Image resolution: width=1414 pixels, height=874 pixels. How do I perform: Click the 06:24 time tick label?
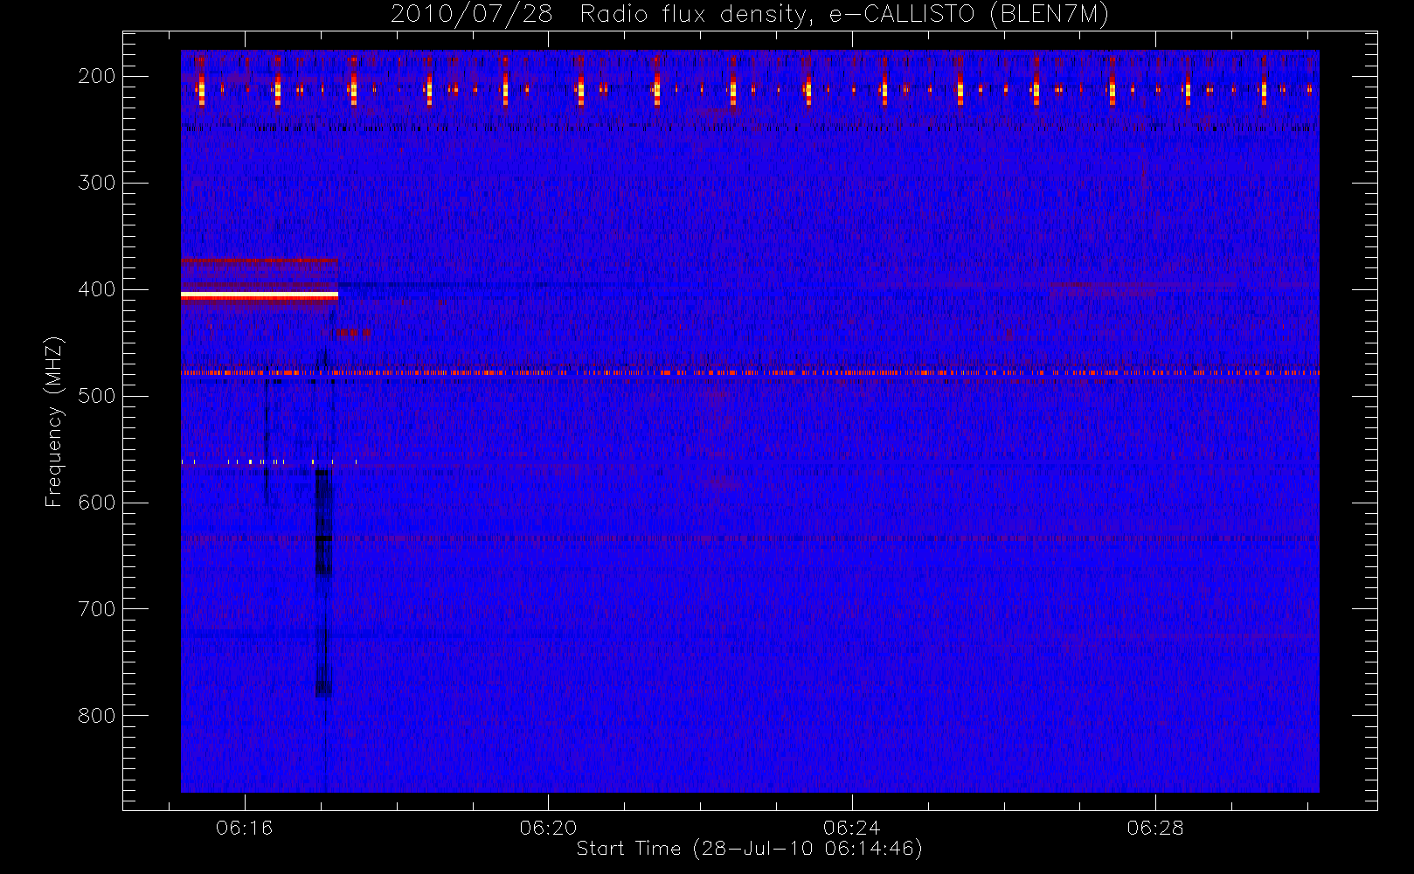(x=851, y=828)
